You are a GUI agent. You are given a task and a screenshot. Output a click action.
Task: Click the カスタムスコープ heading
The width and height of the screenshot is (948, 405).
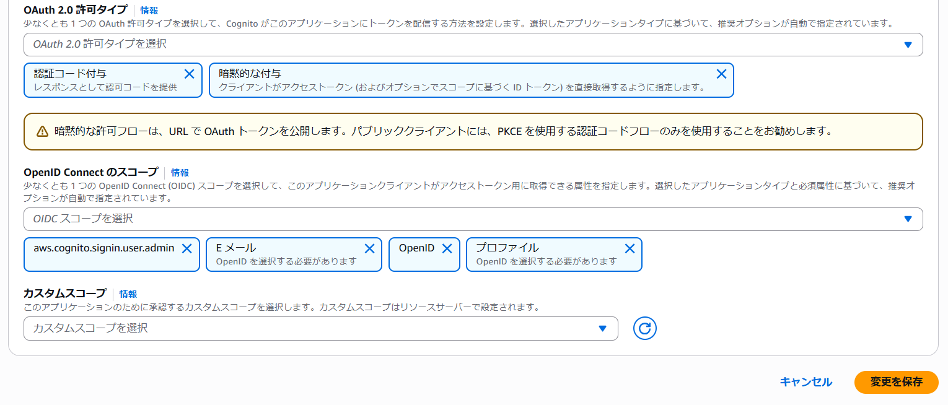click(65, 294)
